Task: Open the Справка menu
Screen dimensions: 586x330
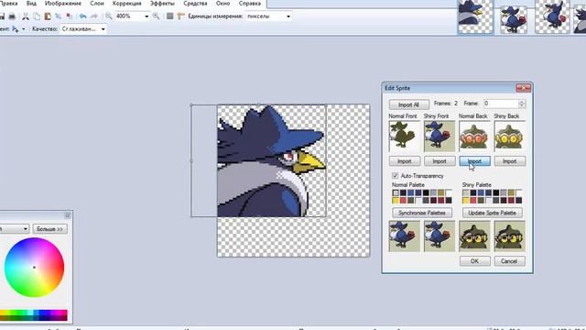Action: (x=250, y=4)
